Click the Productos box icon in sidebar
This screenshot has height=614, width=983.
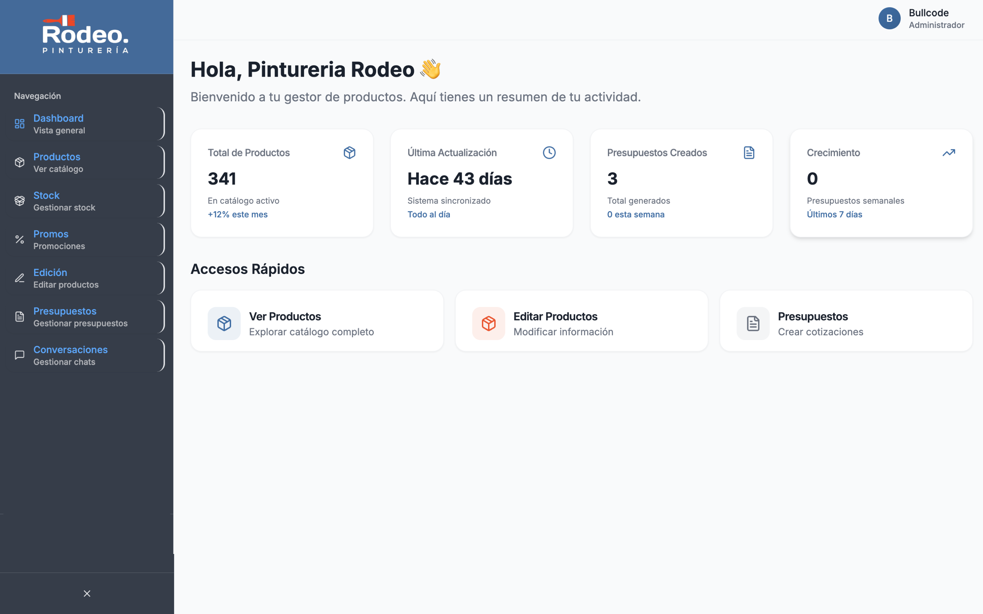(19, 162)
